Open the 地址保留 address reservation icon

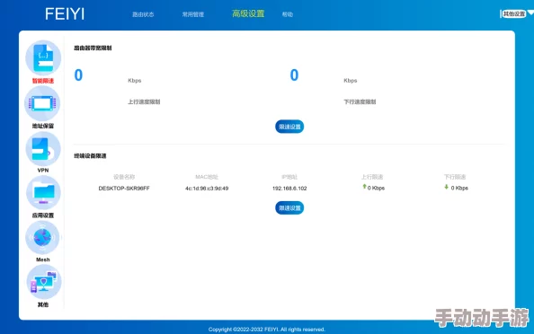42,103
